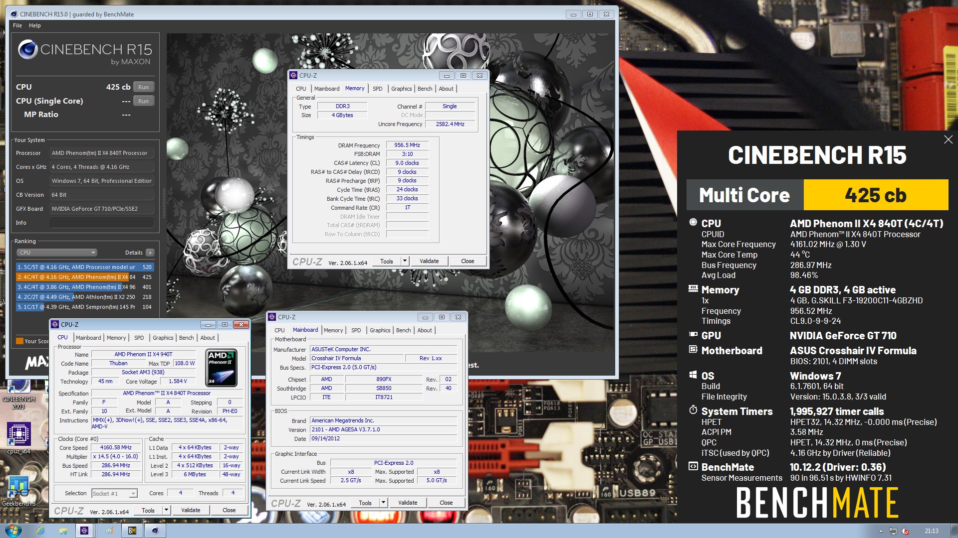The width and height of the screenshot is (958, 538).
Task: Run the CPU Single Core test
Action: [144, 101]
